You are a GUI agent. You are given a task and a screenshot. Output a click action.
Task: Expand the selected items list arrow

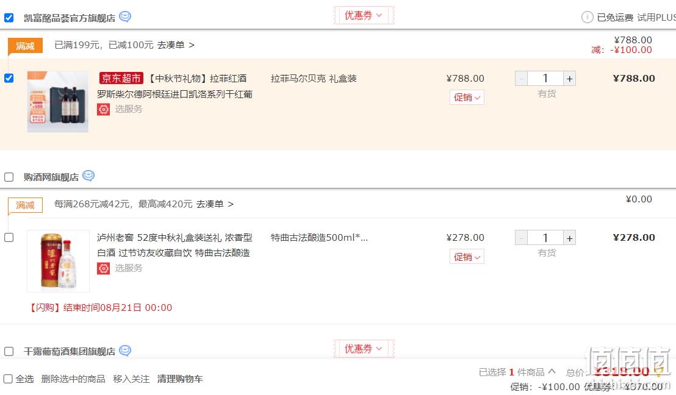point(552,371)
